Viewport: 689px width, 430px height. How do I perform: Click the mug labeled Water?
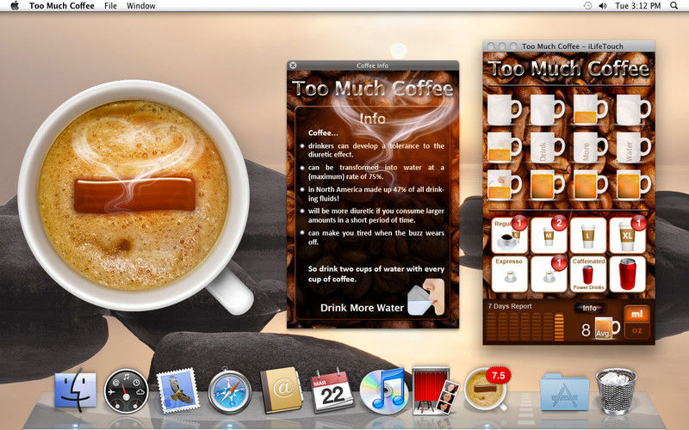coord(633,148)
